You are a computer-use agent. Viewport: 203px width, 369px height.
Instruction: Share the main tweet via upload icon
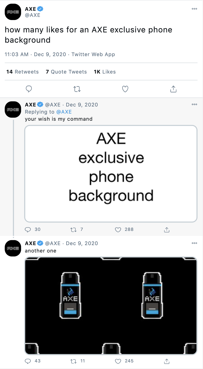tap(173, 89)
